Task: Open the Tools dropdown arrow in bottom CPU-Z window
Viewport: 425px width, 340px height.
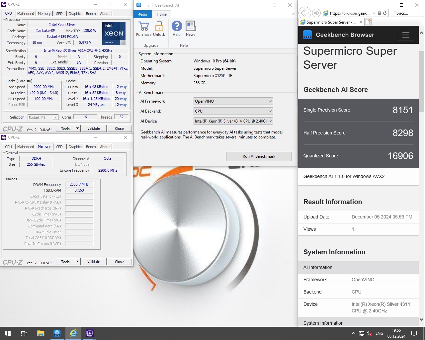Action: pos(77,262)
